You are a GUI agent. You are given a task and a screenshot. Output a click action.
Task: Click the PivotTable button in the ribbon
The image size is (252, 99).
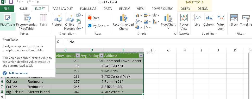point(8,21)
